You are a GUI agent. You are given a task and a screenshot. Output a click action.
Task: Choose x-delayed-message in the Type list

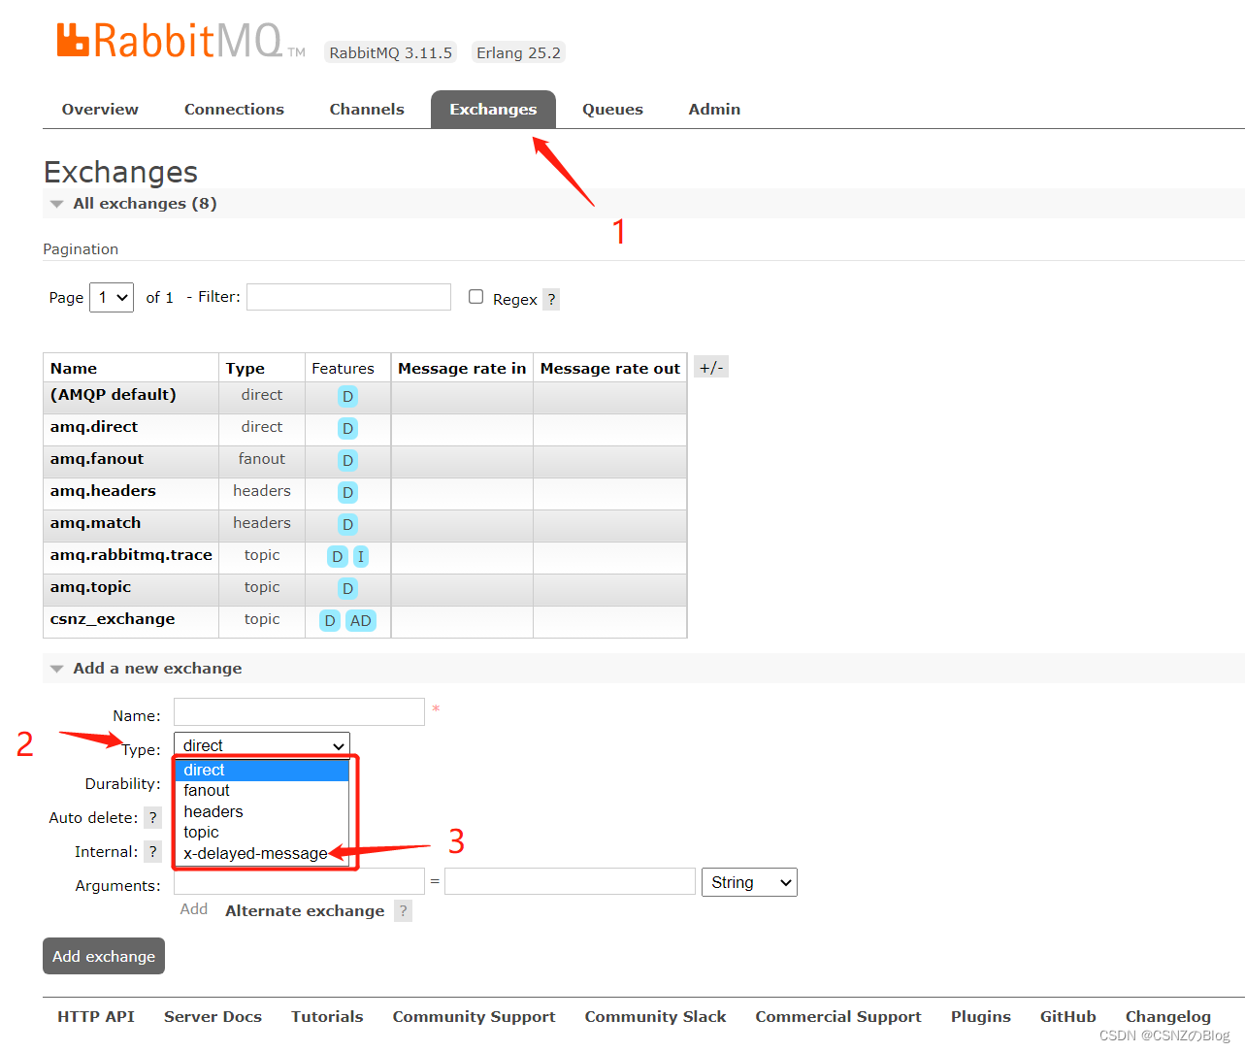262,853
